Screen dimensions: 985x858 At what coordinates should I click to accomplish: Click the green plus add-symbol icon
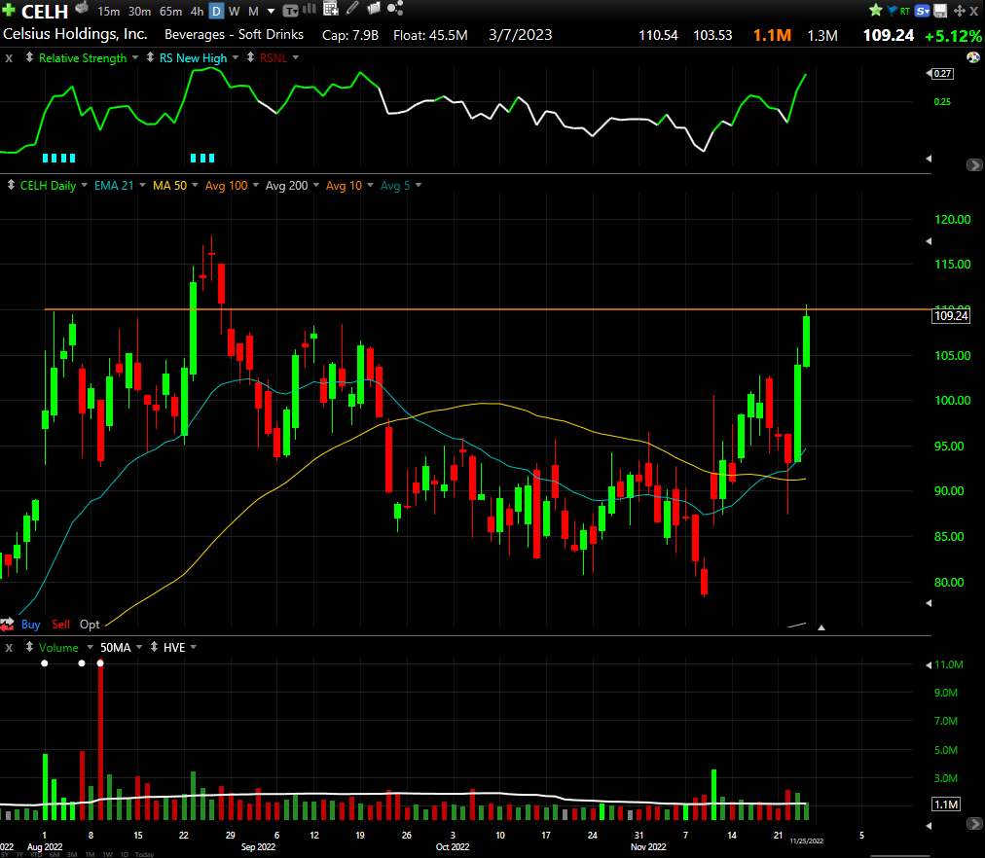pos(8,11)
